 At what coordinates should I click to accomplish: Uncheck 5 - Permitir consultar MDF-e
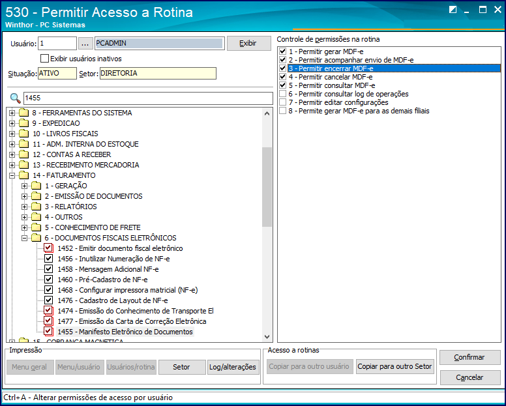point(283,85)
